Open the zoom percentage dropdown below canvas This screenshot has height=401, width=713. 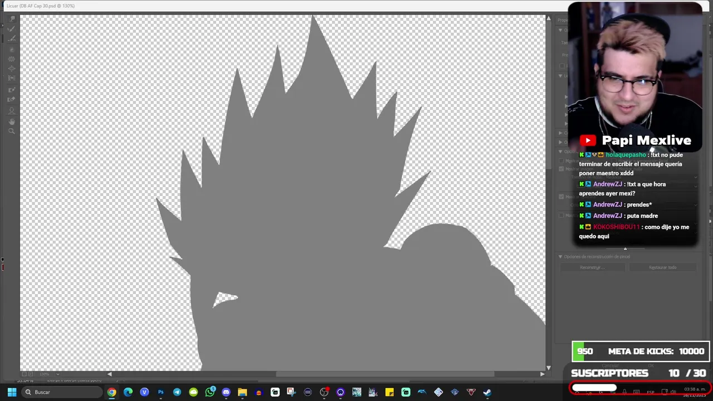pos(57,374)
